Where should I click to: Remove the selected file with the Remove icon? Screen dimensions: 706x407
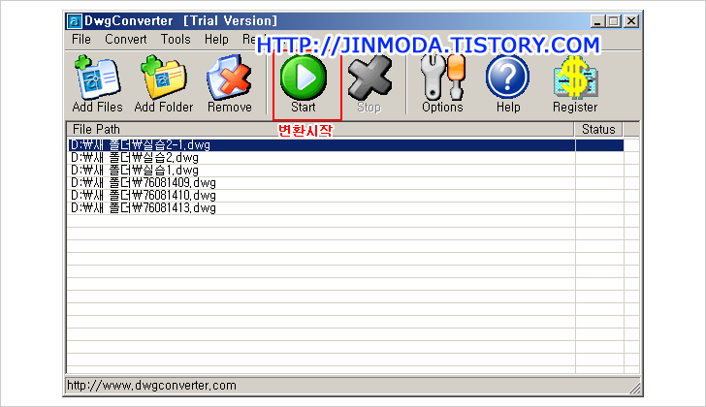229,84
